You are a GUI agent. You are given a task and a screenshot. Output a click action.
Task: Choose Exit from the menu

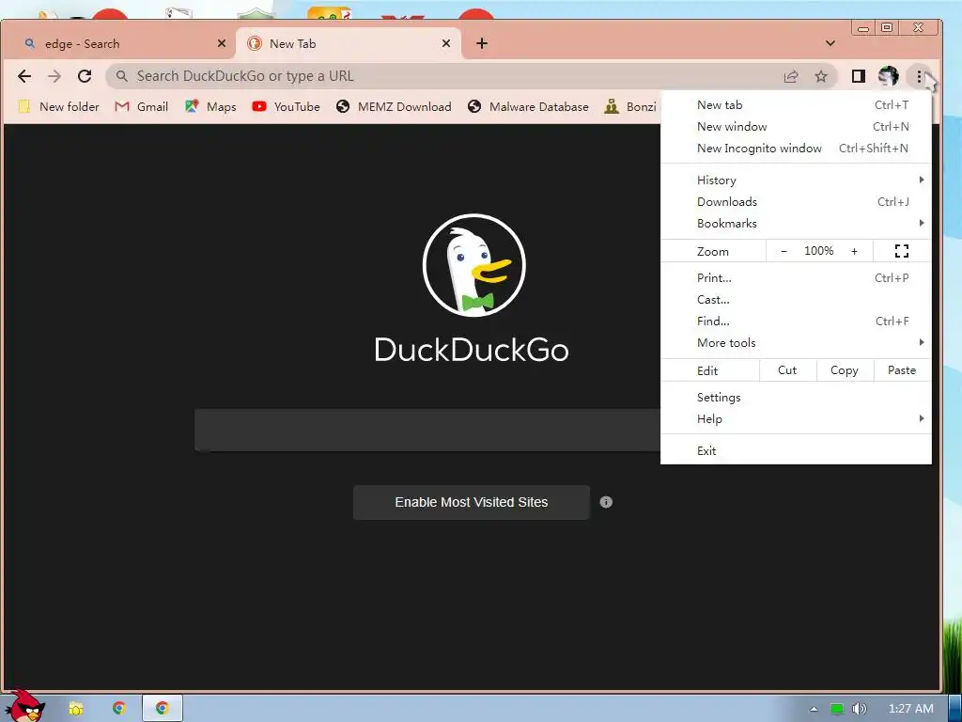796,450
